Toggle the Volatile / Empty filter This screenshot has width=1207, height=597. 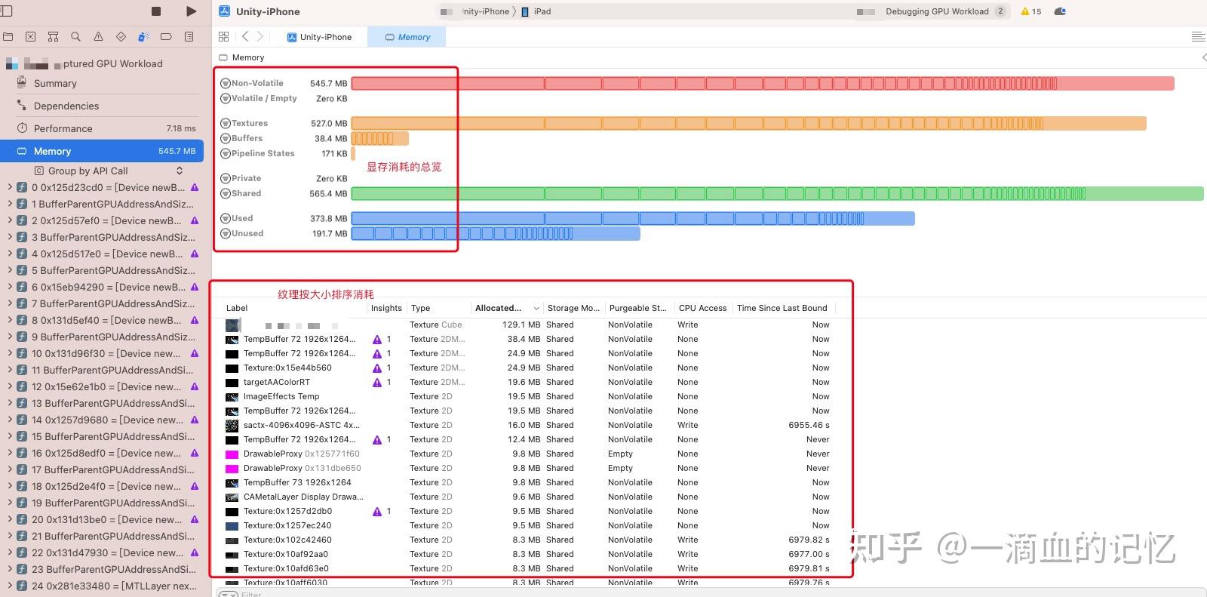point(225,99)
